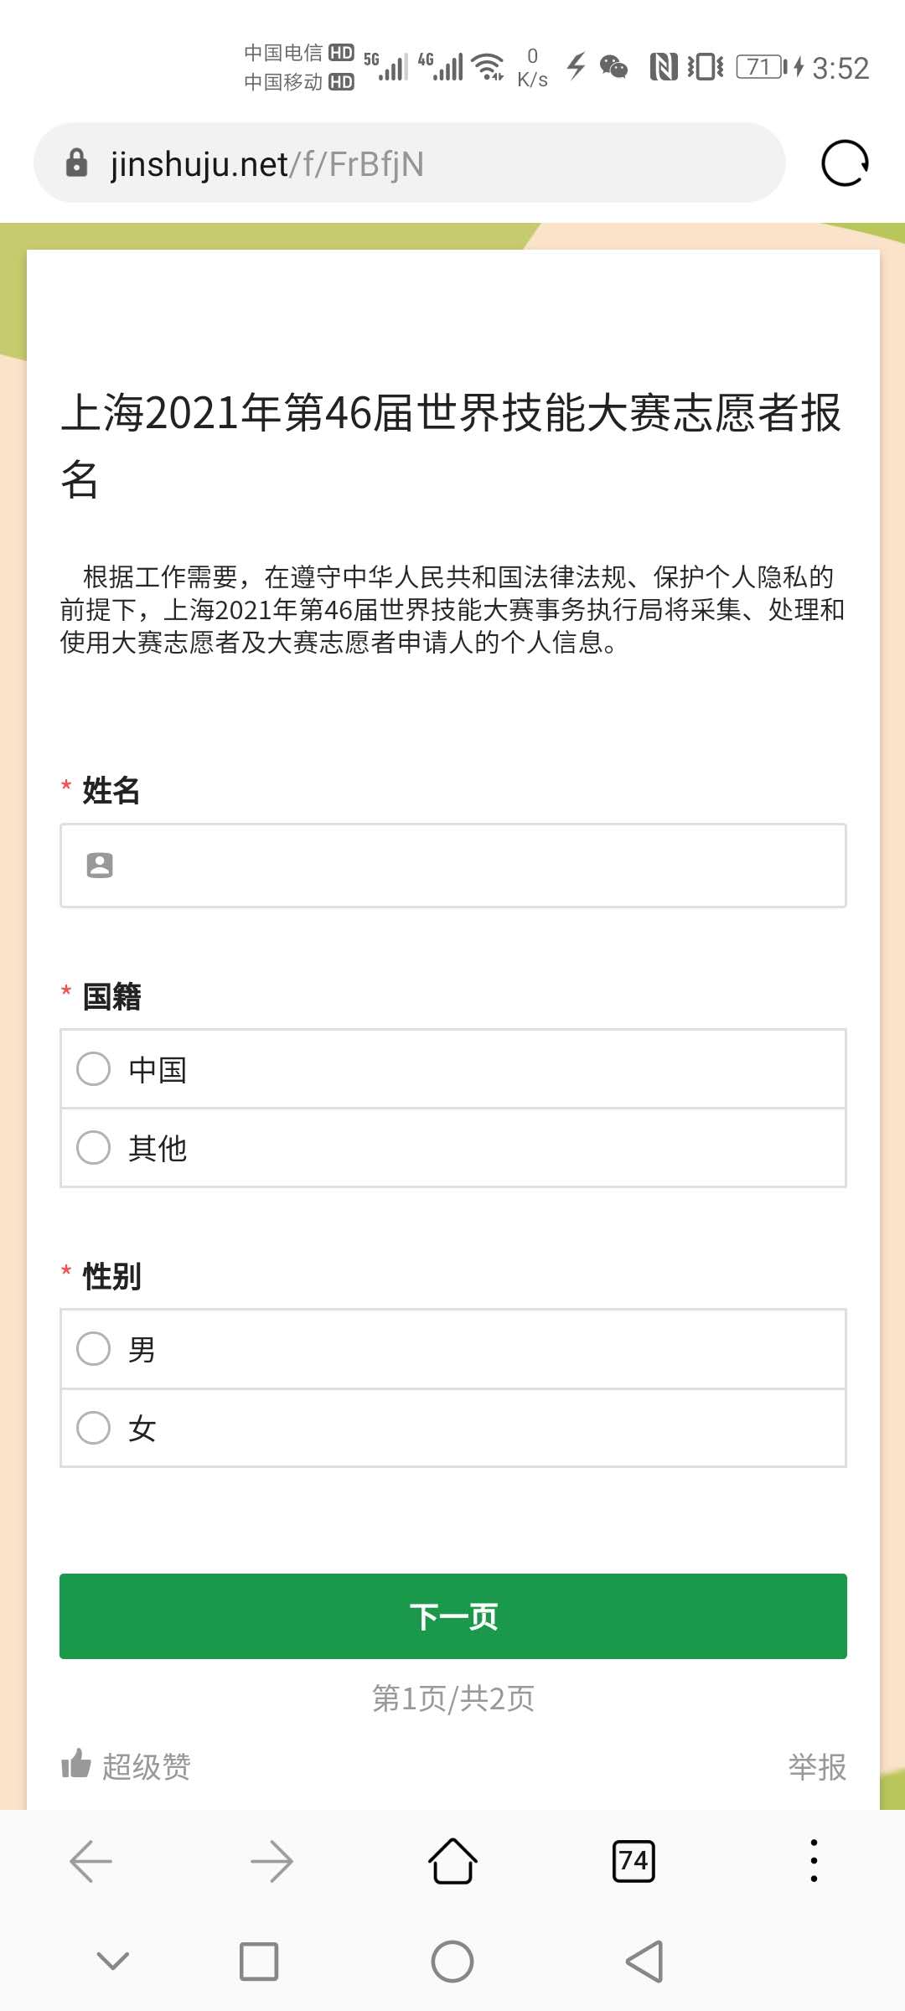This screenshot has height=2011, width=905.
Task: Select 其他 as nationality
Action: click(x=94, y=1147)
